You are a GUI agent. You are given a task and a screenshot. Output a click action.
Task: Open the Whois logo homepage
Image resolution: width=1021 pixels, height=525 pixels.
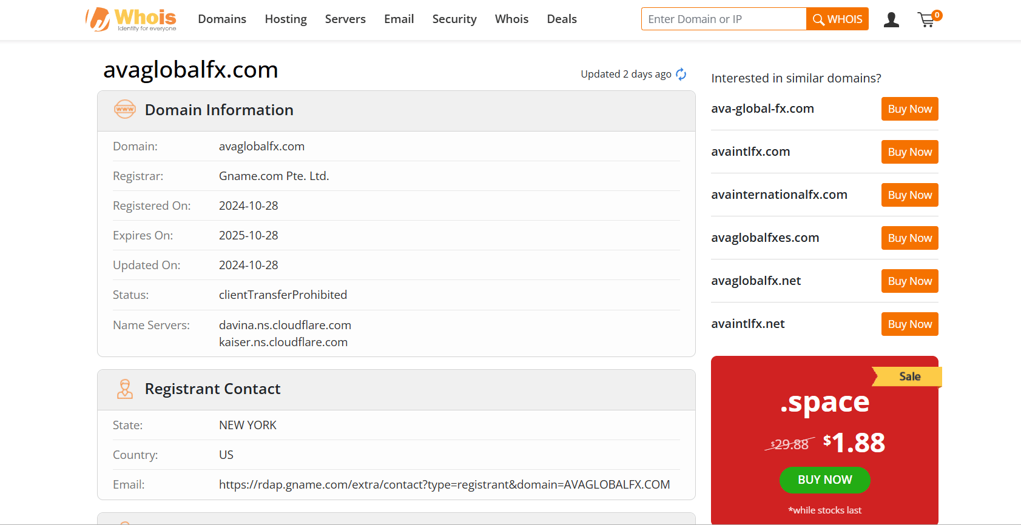tap(131, 19)
